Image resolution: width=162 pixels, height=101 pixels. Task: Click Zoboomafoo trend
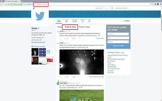pos(110,71)
